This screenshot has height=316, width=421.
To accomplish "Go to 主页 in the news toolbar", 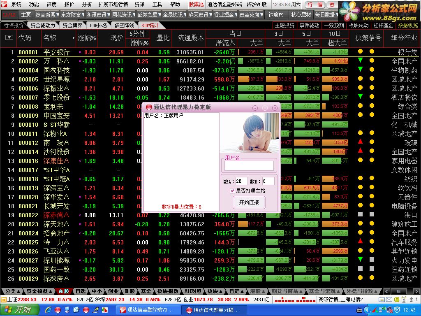I will pyautogui.click(x=26, y=14).
